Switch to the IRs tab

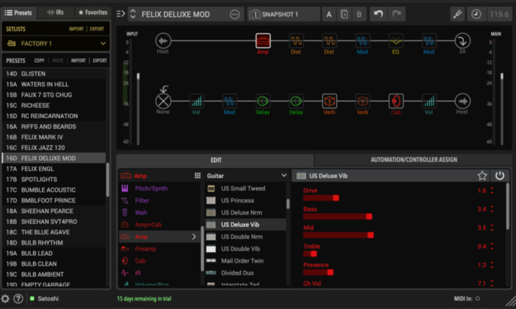pyautogui.click(x=56, y=13)
